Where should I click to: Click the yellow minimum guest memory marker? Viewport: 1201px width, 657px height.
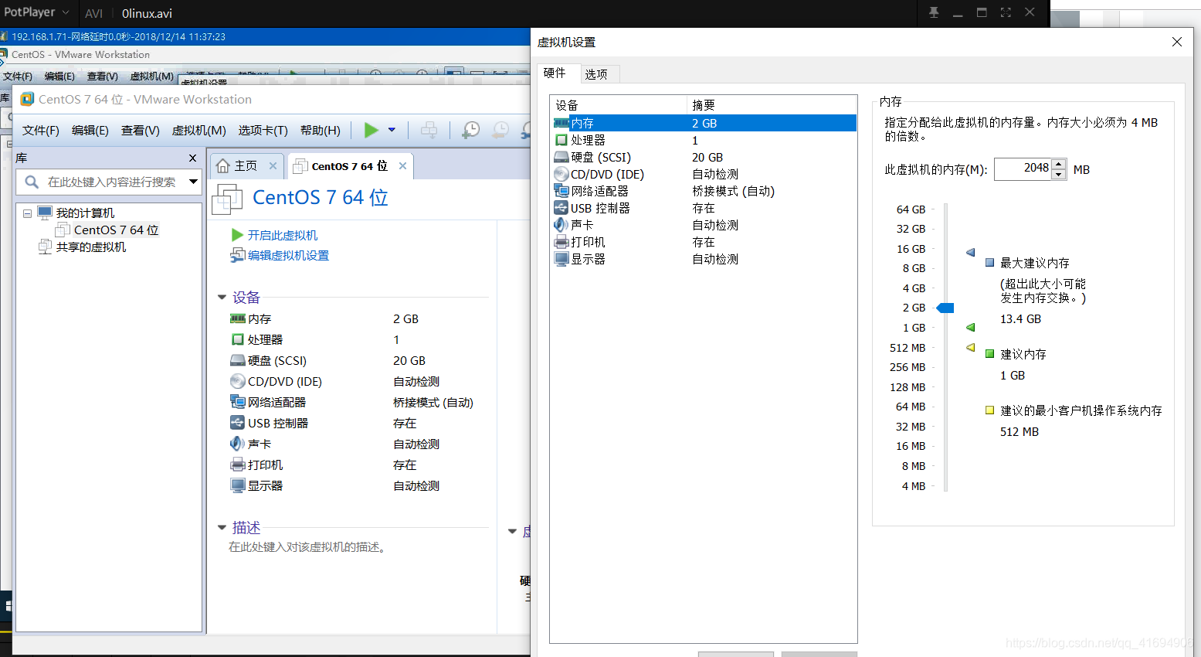pos(971,347)
